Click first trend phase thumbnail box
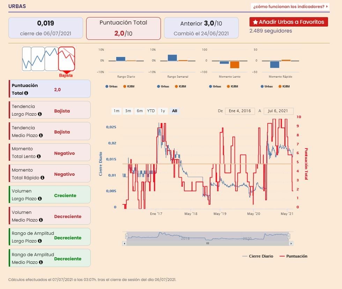 coord(27,59)
